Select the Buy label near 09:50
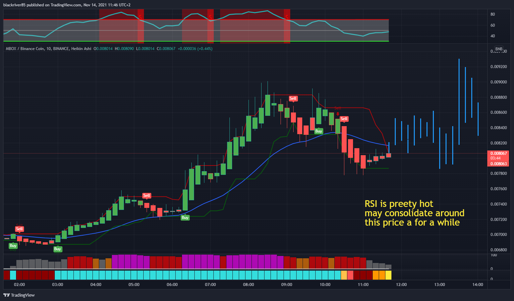Screen dimensions: 514x301 (x=319, y=131)
